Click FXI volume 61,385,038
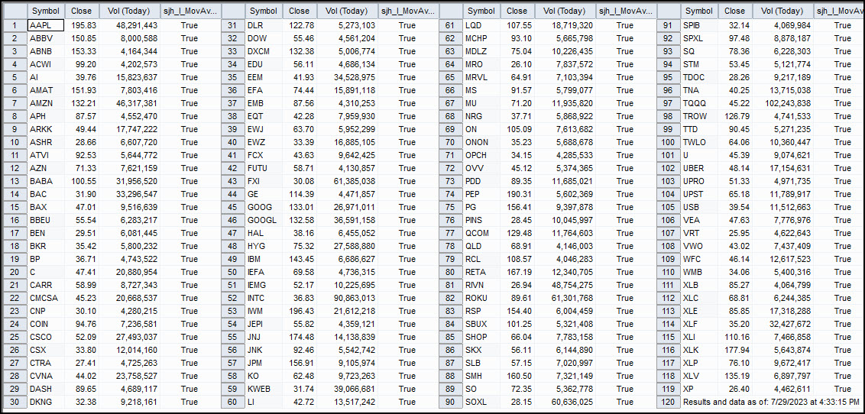The height and width of the screenshot is (414, 865). click(x=348, y=181)
